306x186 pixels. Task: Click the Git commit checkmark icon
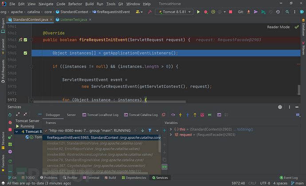pyautogui.click(x=255, y=12)
